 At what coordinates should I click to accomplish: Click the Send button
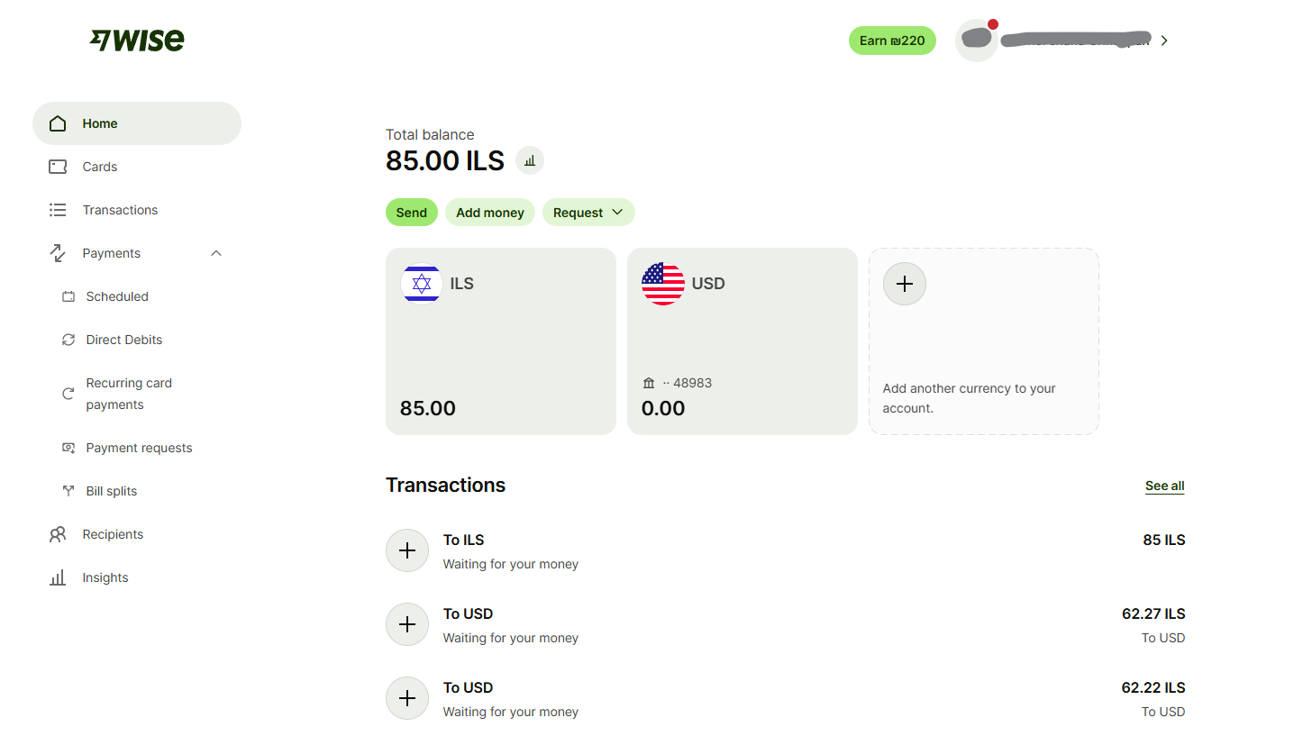click(x=412, y=213)
